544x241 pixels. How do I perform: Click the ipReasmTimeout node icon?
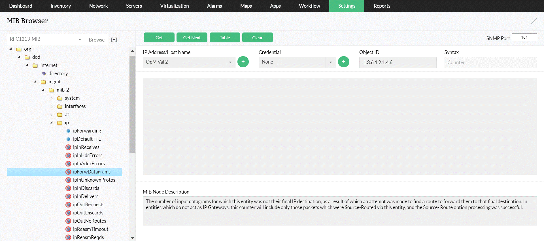pyautogui.click(x=68, y=229)
